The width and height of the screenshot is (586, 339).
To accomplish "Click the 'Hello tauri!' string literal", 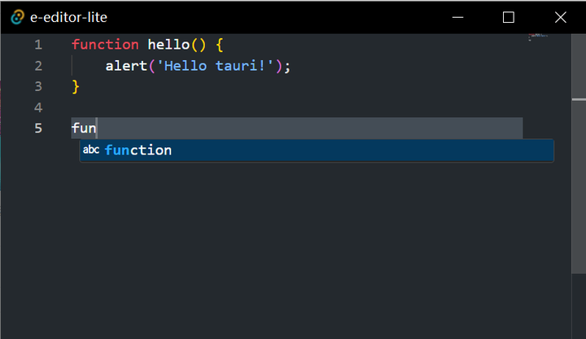I will (219, 66).
